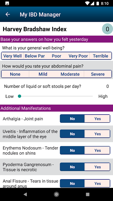
Task: Choose Poor for general well-being
Action: (x=56, y=56)
